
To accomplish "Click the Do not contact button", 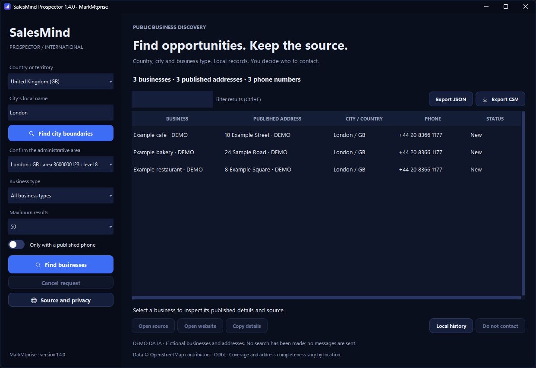I will pyautogui.click(x=500, y=326).
